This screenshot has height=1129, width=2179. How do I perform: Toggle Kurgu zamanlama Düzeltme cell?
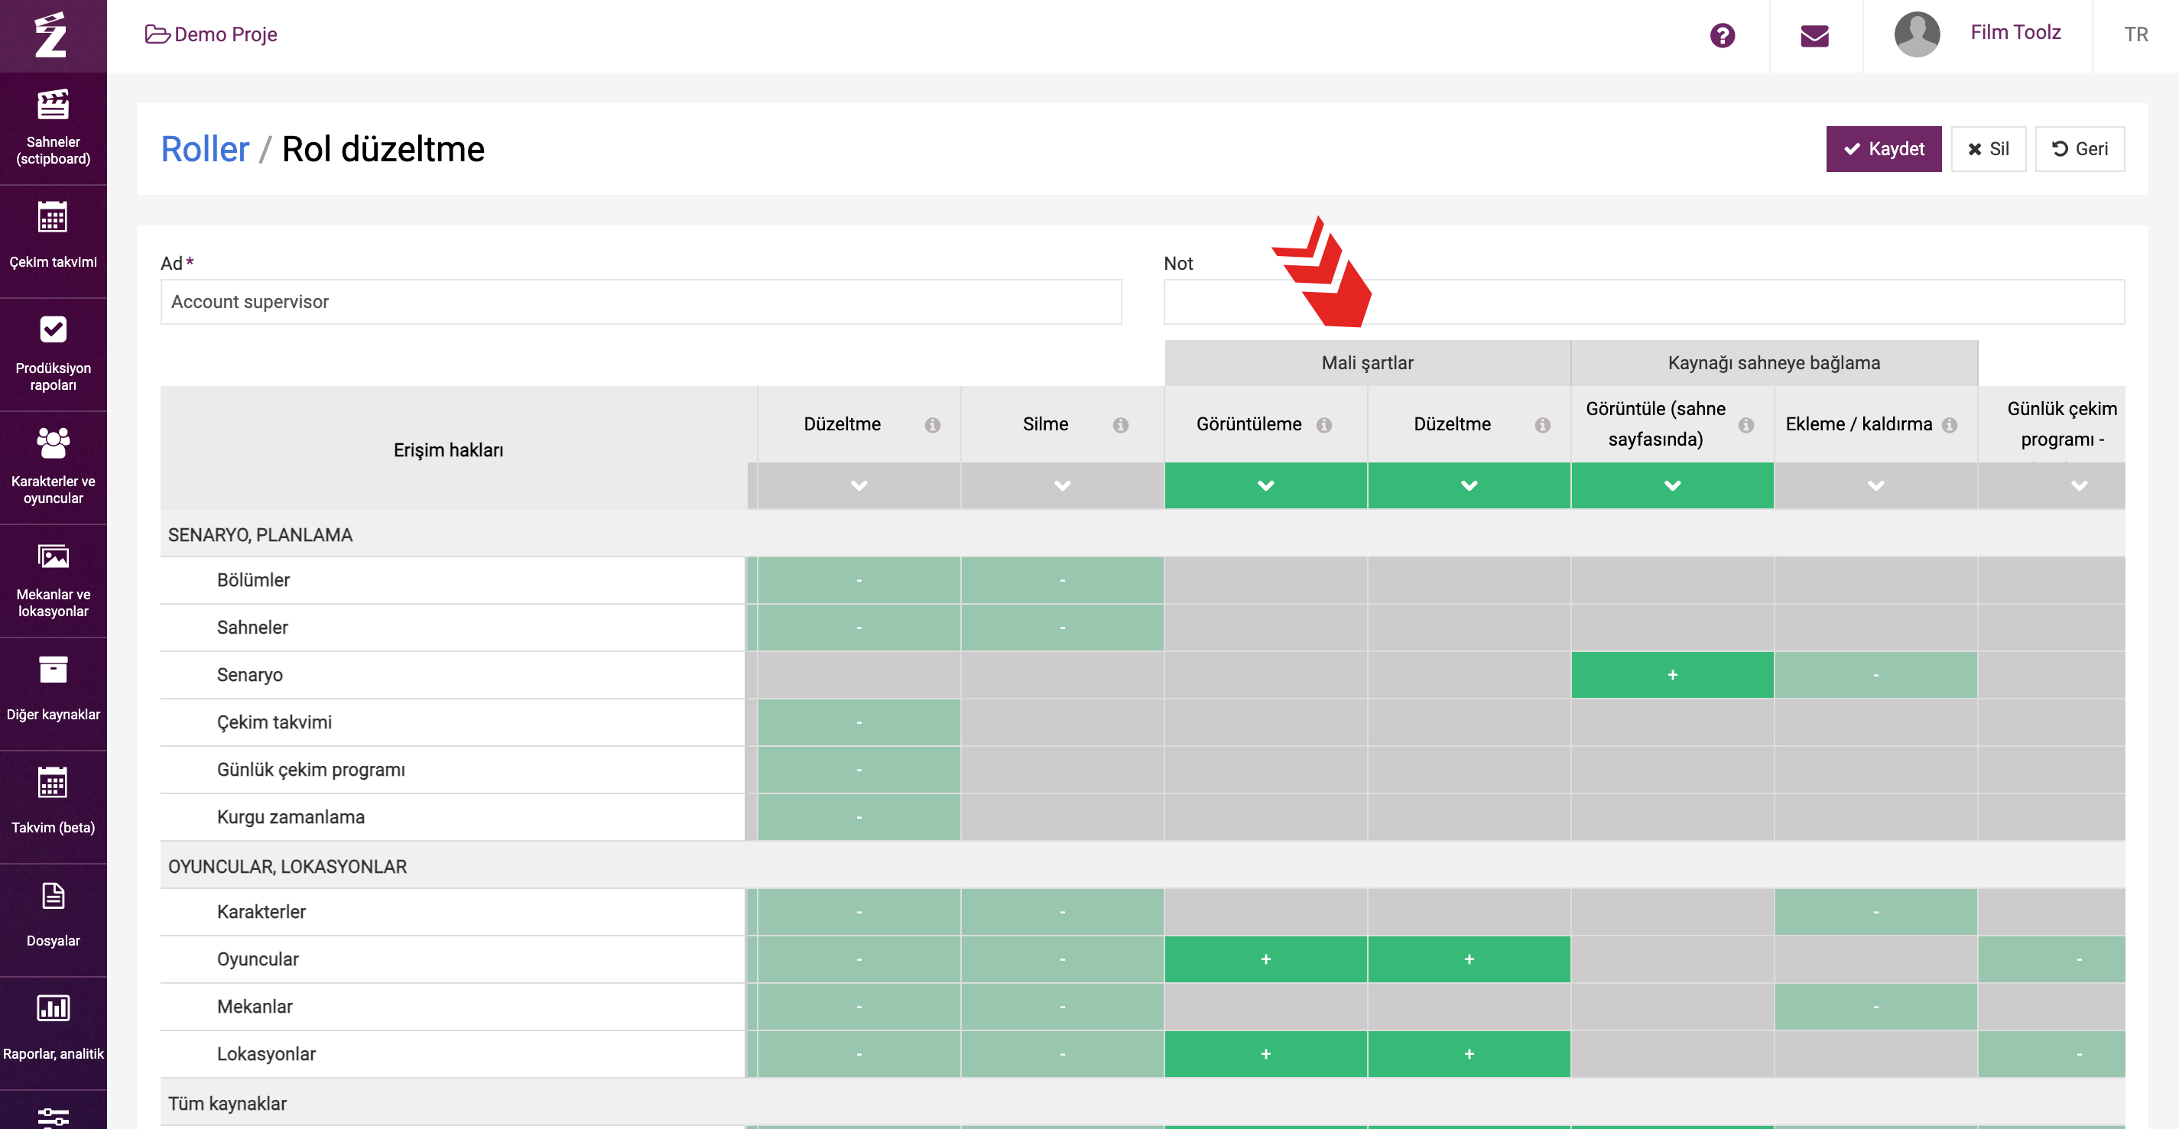[x=859, y=817]
